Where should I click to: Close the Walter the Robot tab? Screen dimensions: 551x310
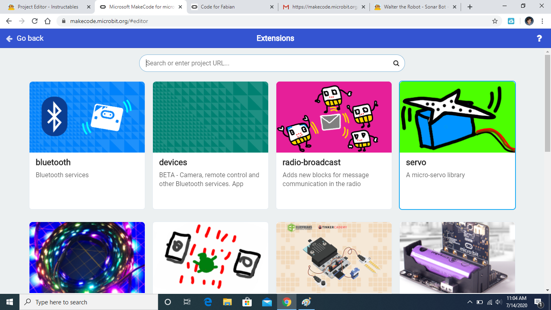coord(455,7)
